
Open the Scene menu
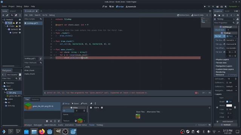(x=4, y=6)
